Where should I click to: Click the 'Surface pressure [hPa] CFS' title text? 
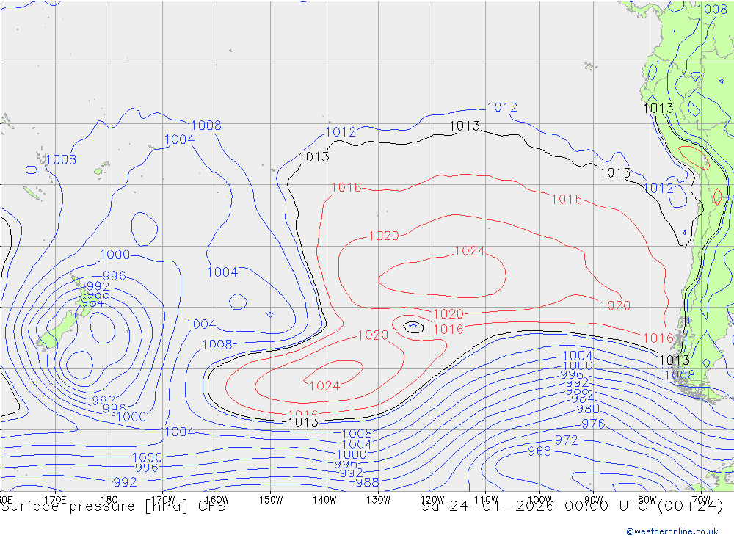point(114,506)
